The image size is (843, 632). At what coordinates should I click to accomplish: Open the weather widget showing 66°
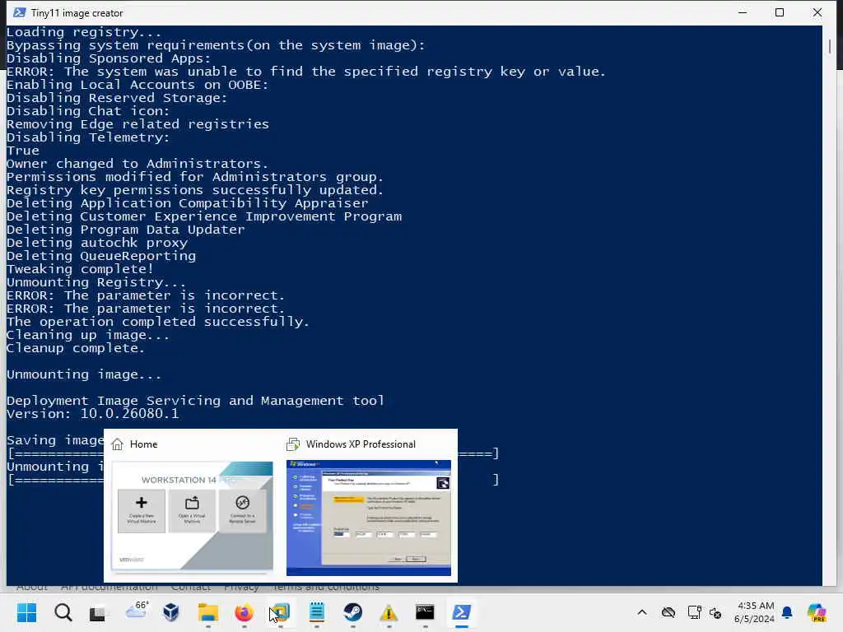coord(137,611)
